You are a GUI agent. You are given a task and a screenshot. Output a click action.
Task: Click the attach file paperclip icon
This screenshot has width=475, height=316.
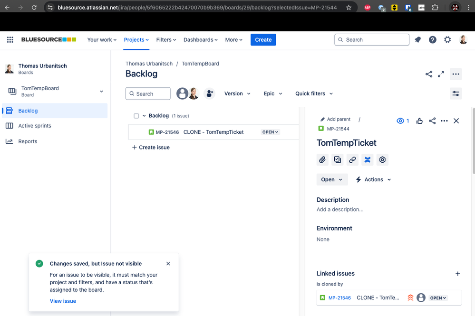(x=322, y=160)
